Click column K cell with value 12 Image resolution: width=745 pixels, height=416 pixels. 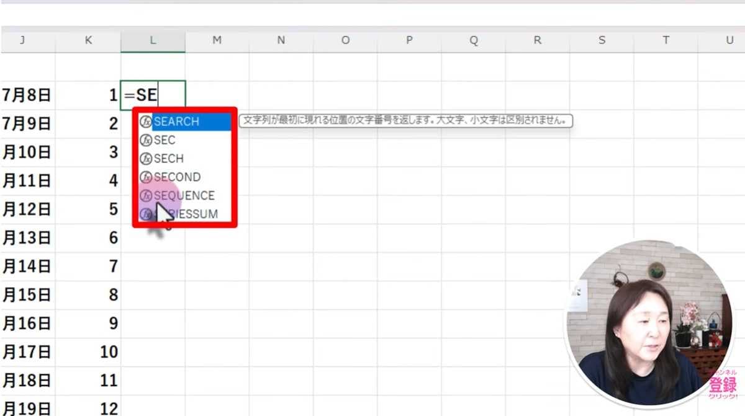coord(88,407)
